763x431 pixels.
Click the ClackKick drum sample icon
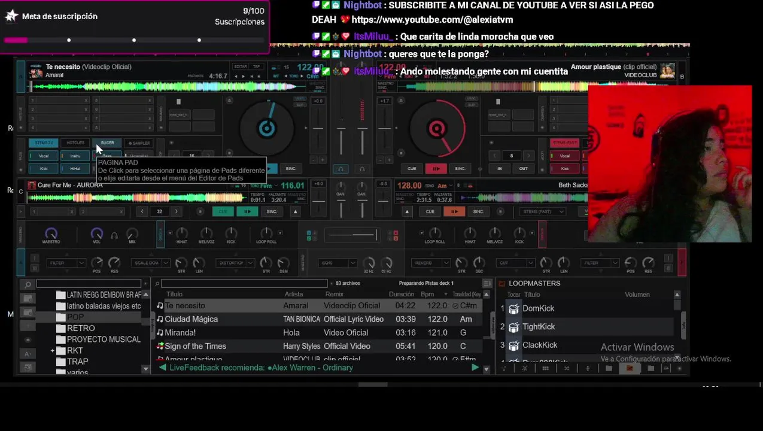[x=513, y=345]
